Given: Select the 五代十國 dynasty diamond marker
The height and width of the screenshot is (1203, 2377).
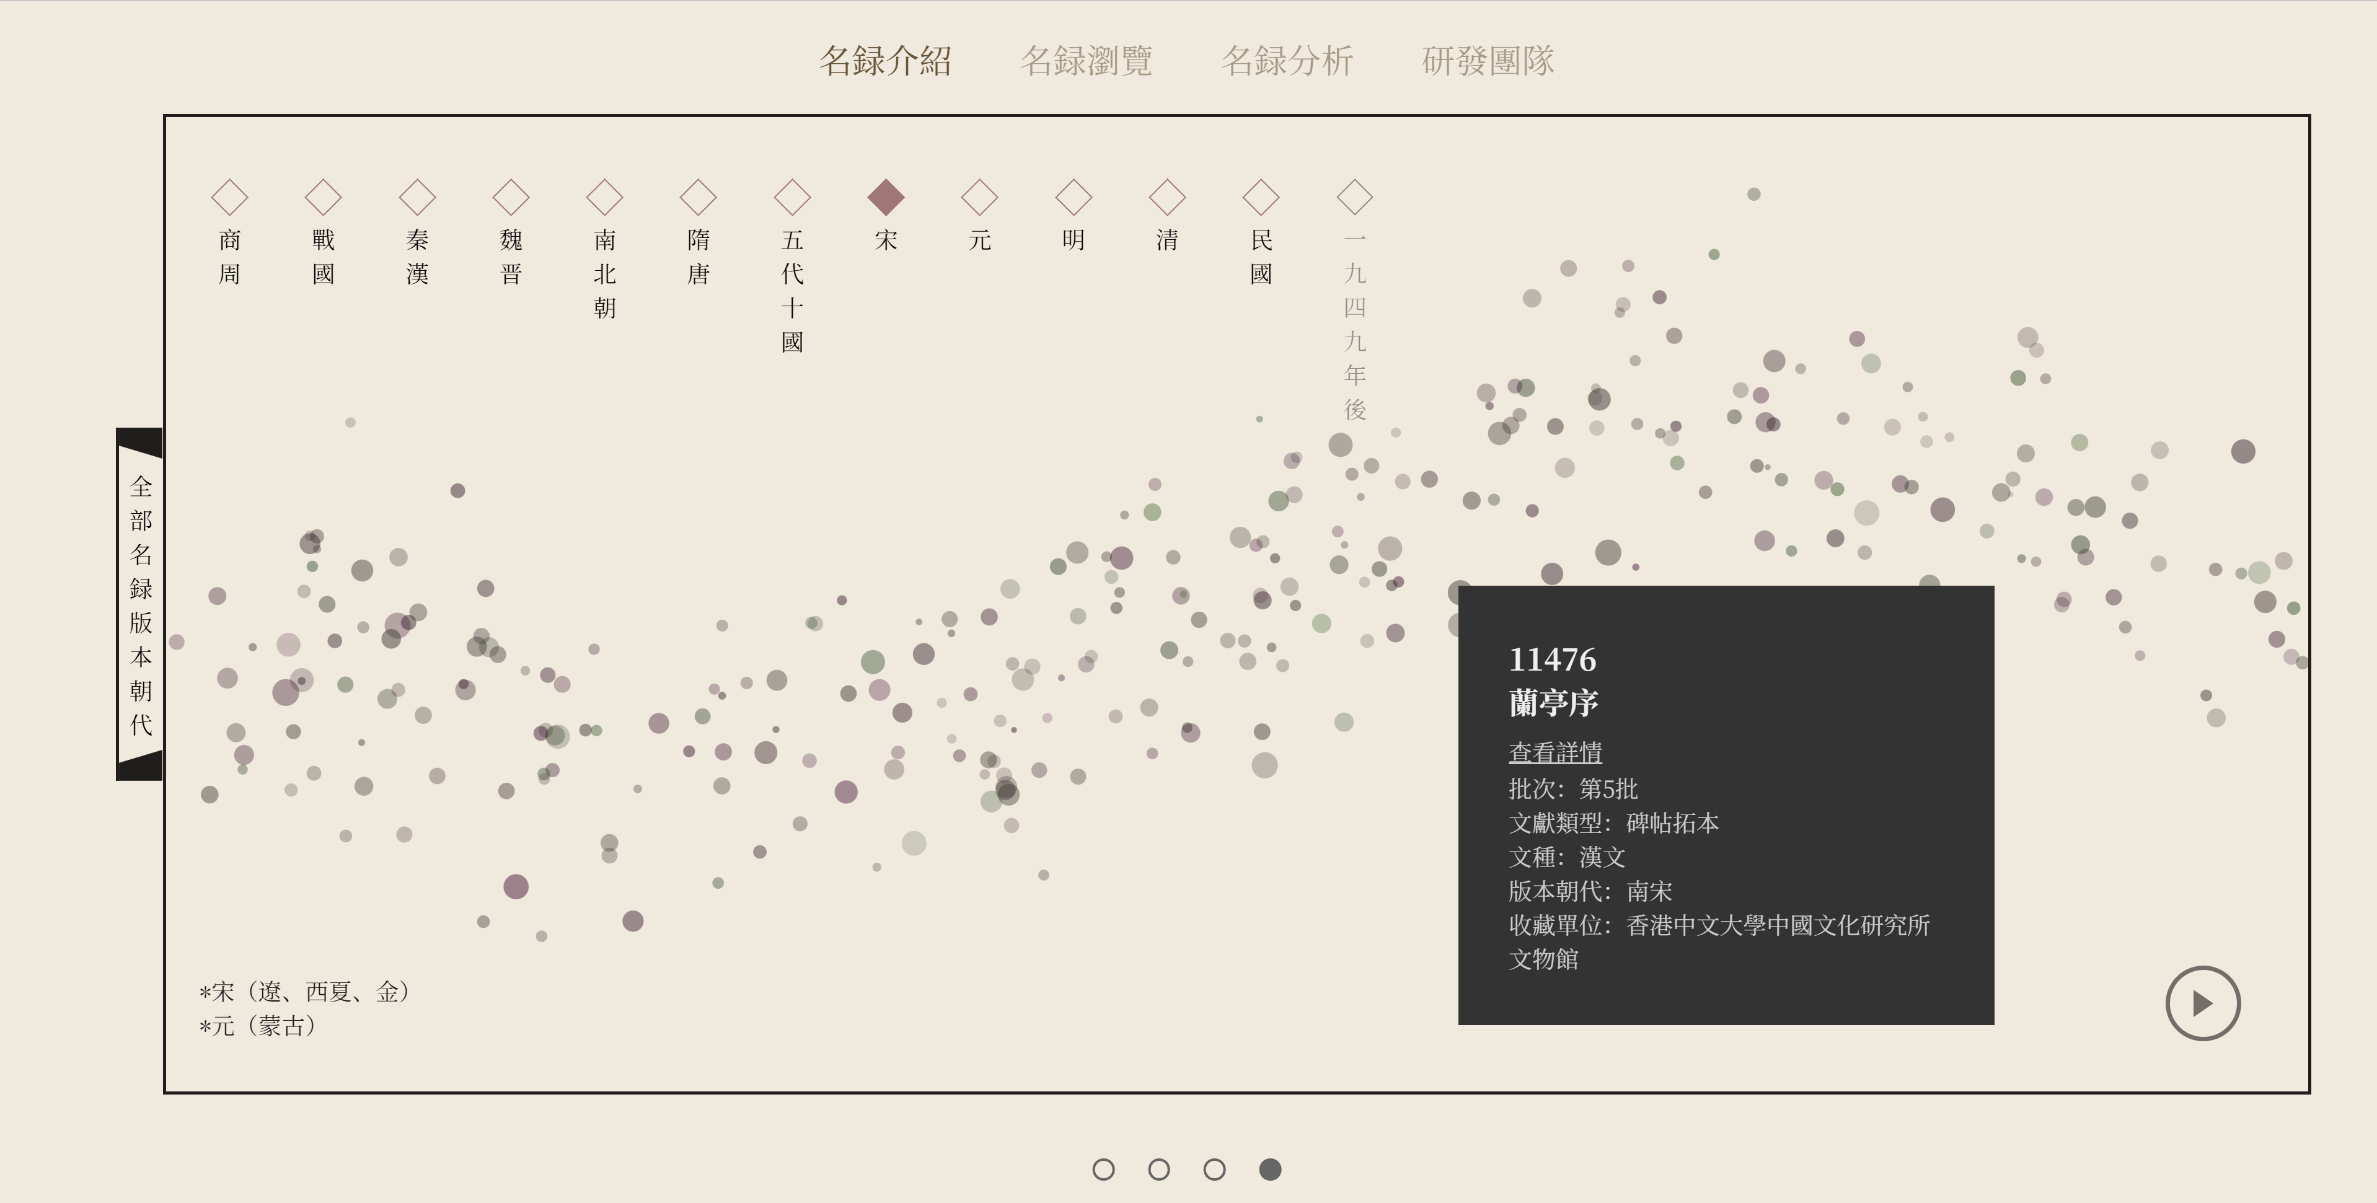Looking at the screenshot, I should point(792,196).
